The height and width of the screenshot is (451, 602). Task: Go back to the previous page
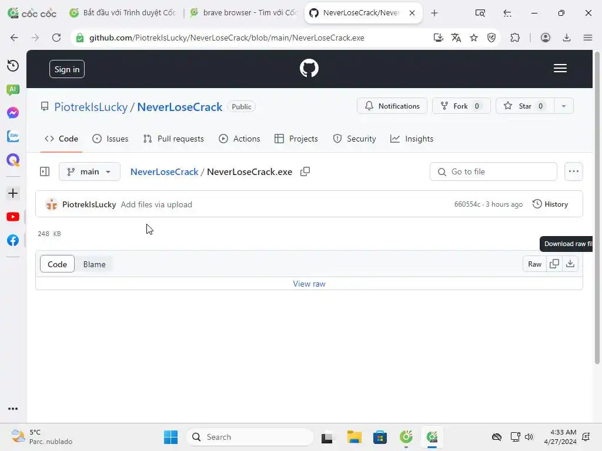pos(14,38)
